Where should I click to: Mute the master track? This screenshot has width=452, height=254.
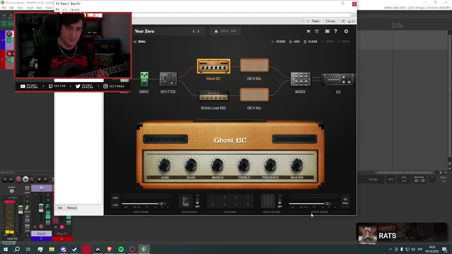click(x=27, y=197)
